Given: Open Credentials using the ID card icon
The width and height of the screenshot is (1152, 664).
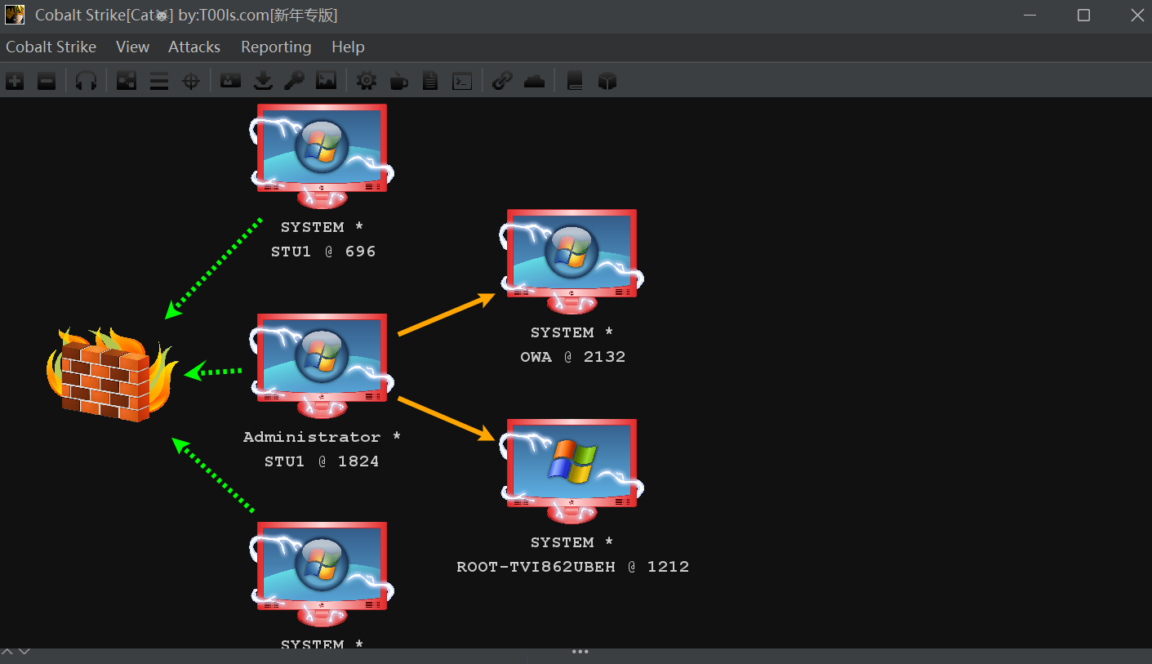Looking at the screenshot, I should (x=231, y=81).
